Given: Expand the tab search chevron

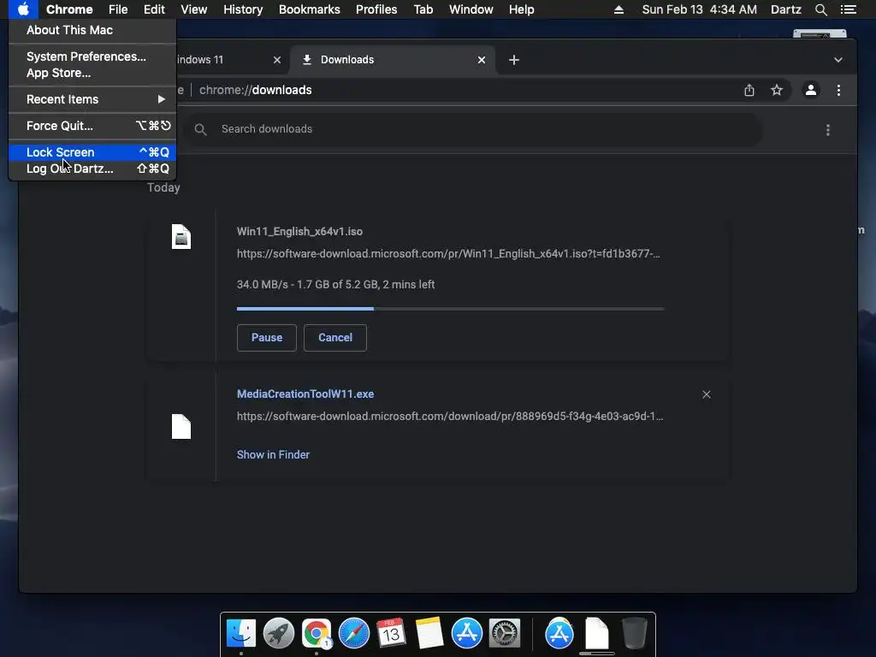Looking at the screenshot, I should tap(838, 60).
